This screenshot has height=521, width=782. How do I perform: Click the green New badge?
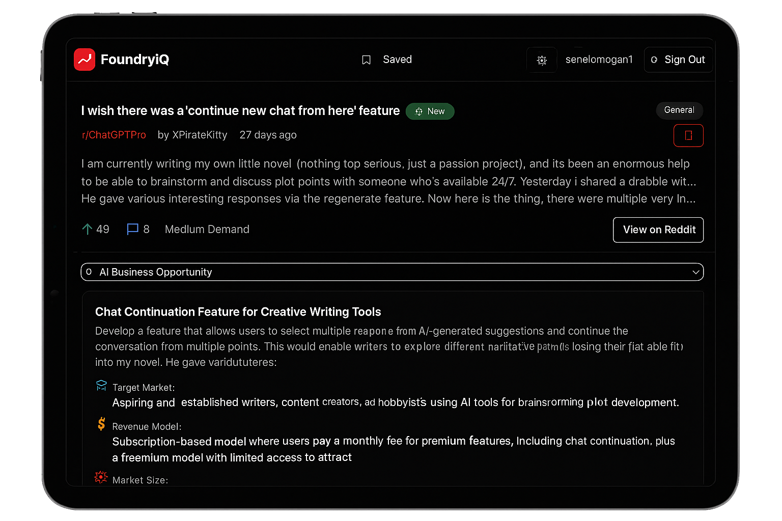tap(430, 111)
